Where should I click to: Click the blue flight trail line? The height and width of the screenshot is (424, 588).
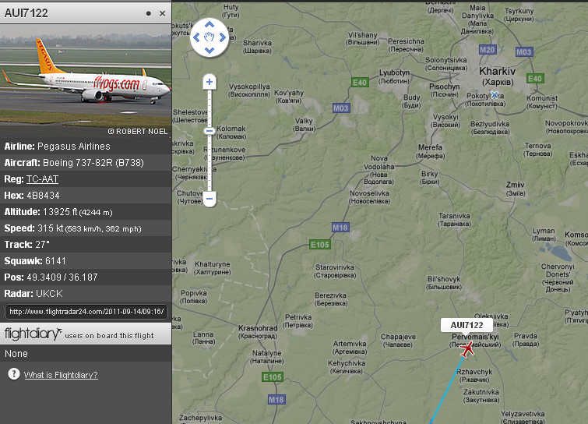[x=447, y=390]
